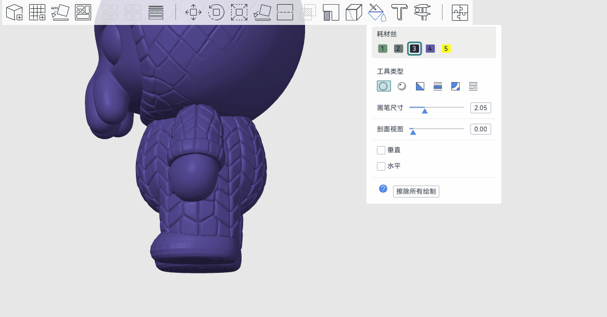This screenshot has height=317, width=607.
Task: Select filament 2 gray swatch
Action: click(398, 49)
